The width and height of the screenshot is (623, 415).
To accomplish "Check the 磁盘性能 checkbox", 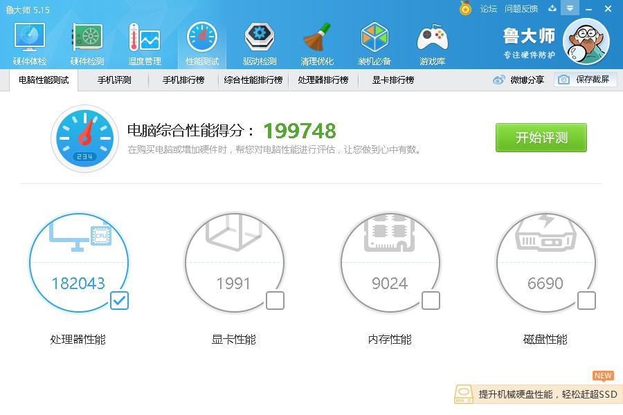I will click(x=586, y=301).
